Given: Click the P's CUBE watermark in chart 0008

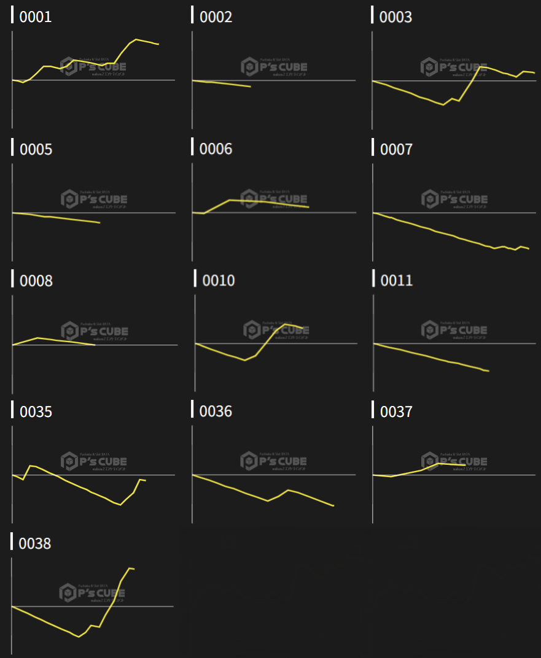Looking at the screenshot, I should tap(94, 331).
